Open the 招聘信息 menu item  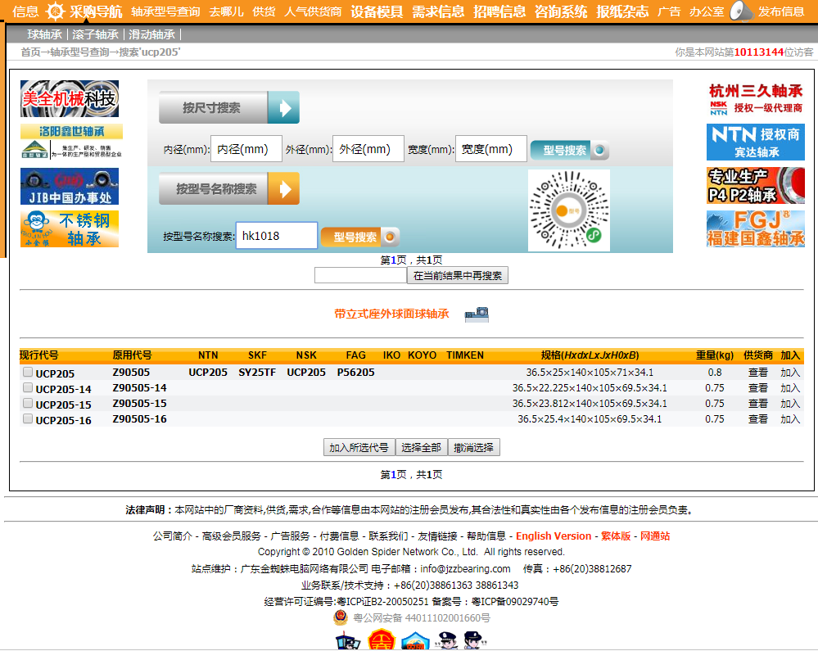tap(499, 11)
